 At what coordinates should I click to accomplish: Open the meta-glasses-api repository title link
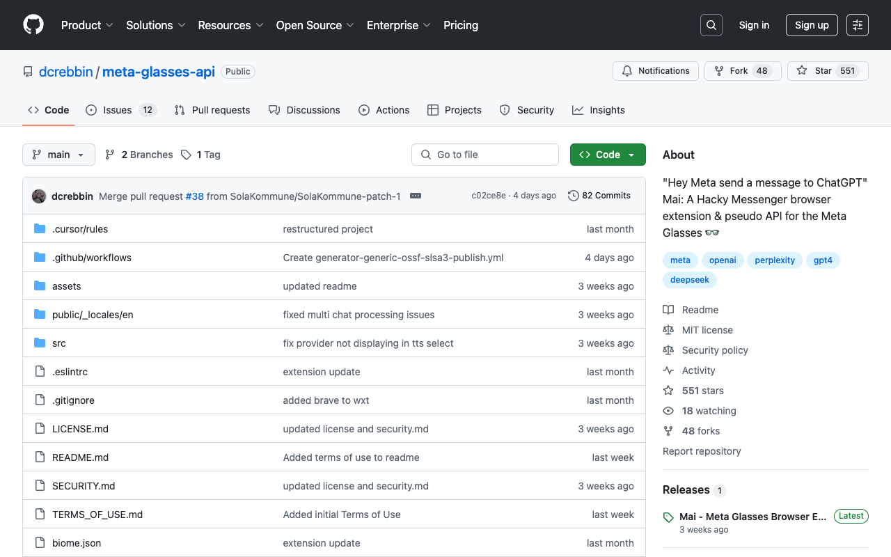point(159,72)
